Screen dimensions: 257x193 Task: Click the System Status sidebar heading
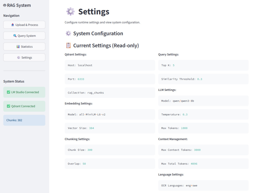14,81
